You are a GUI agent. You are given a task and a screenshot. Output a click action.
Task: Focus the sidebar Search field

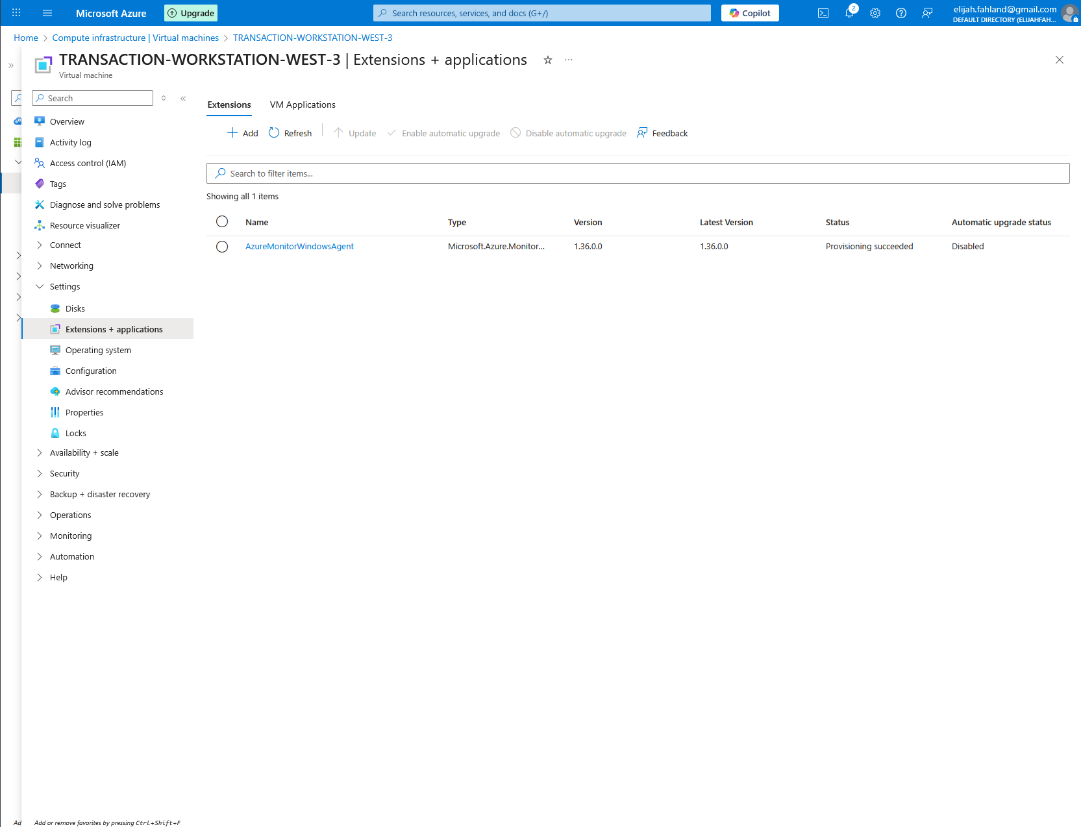[92, 98]
